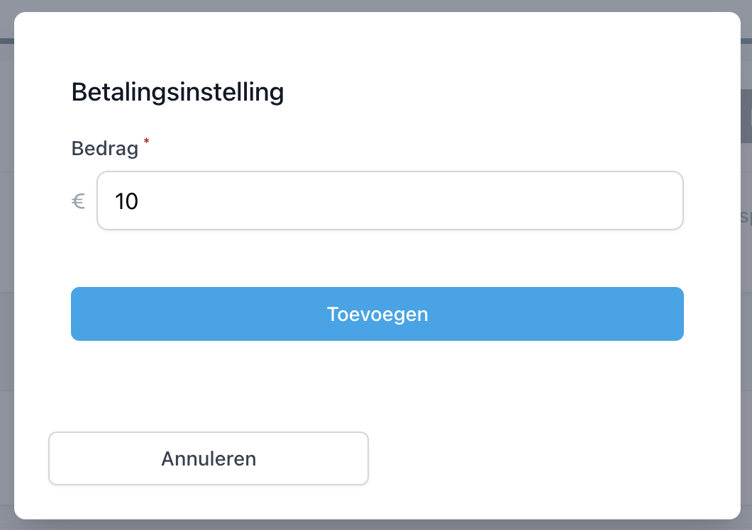Image resolution: width=752 pixels, height=530 pixels.
Task: Click the blank area beside Annuleren
Action: (x=553, y=458)
